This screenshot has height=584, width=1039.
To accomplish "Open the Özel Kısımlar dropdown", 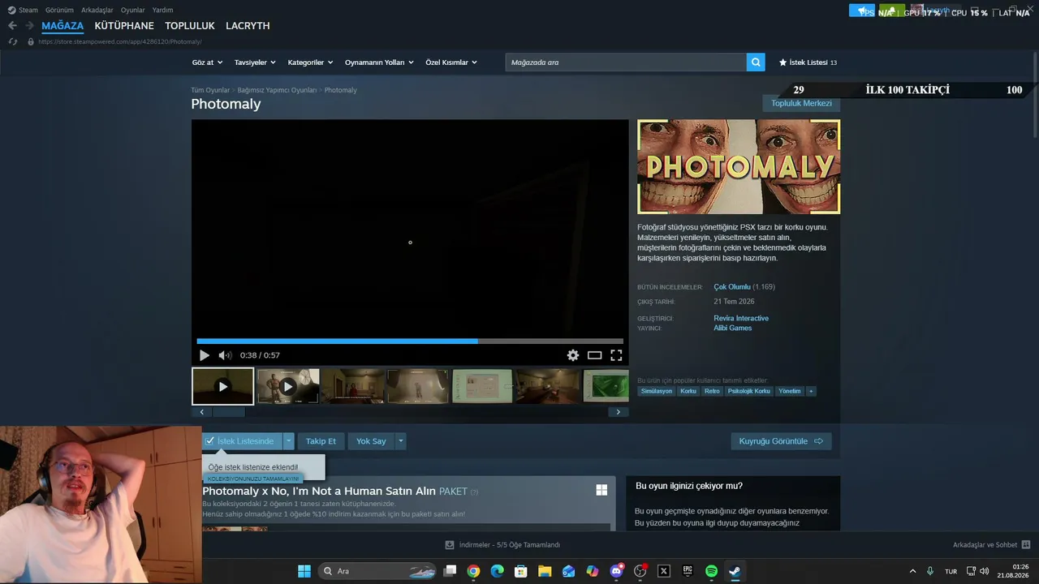I will pos(451,62).
